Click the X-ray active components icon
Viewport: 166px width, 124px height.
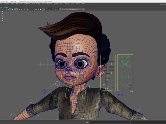click(x=40, y=9)
